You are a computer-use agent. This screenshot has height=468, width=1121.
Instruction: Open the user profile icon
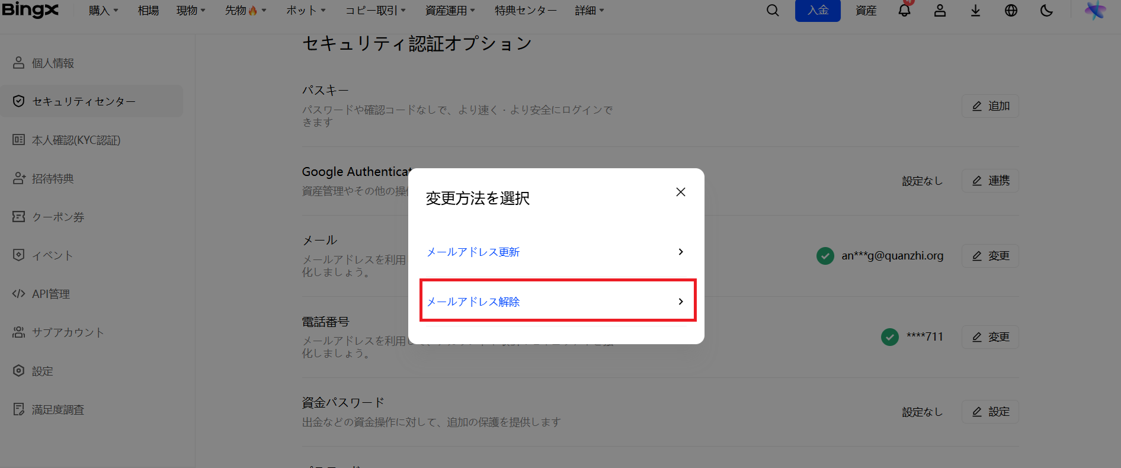(940, 11)
